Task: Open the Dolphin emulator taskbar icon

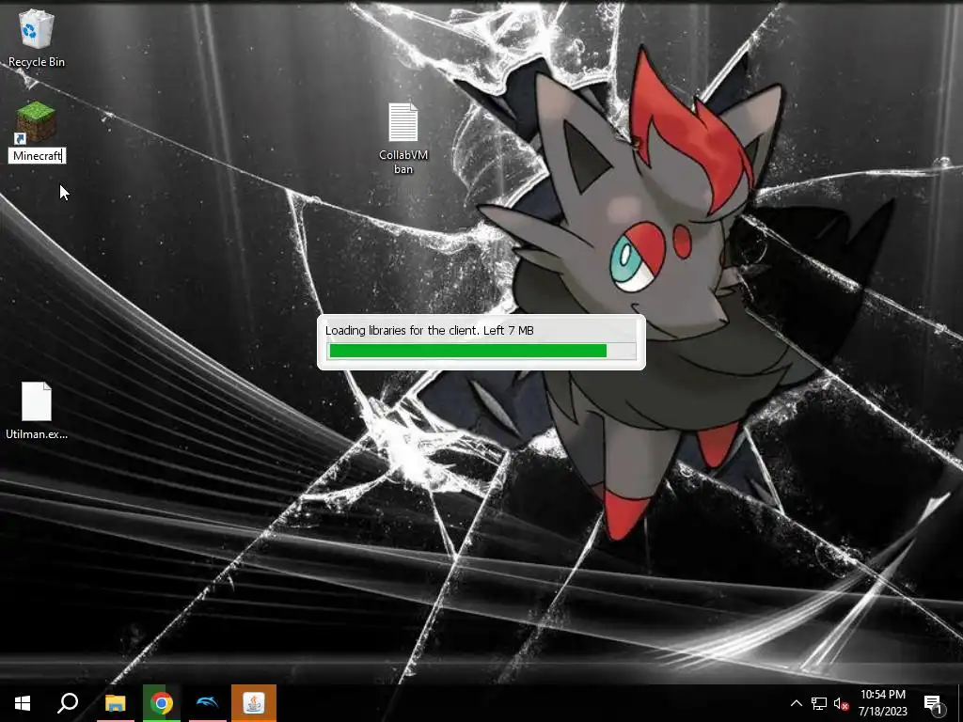Action: 208,703
